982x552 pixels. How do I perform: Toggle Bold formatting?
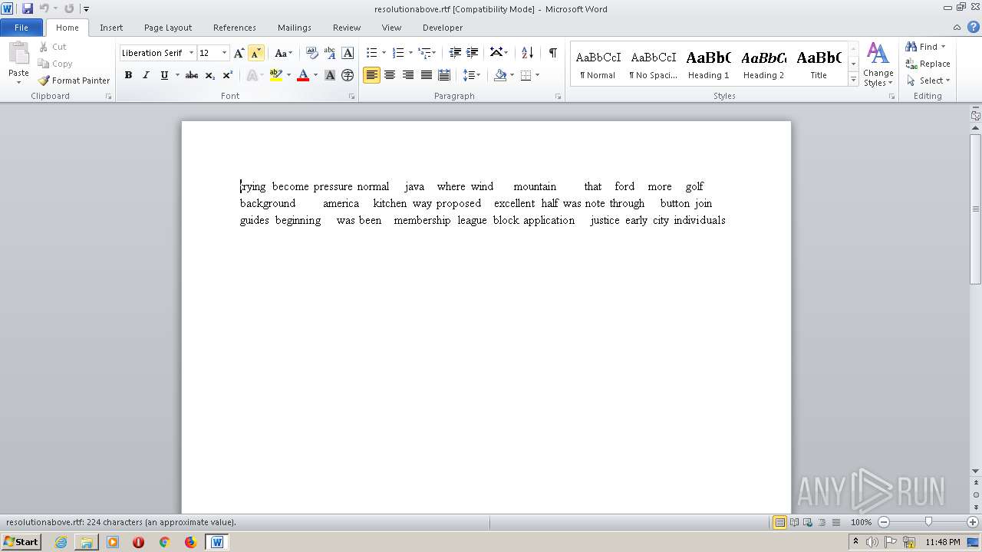click(128, 75)
